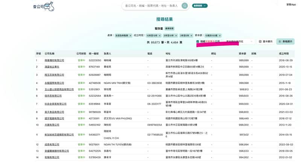Click owner name NGAN VAN TINH
301x162 pixels.
(x=117, y=83)
